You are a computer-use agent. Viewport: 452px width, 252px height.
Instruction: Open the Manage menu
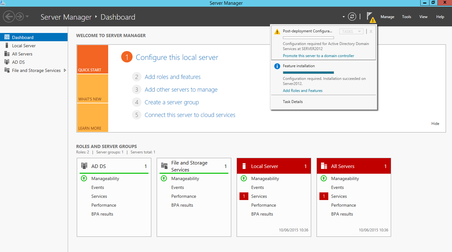tap(387, 17)
